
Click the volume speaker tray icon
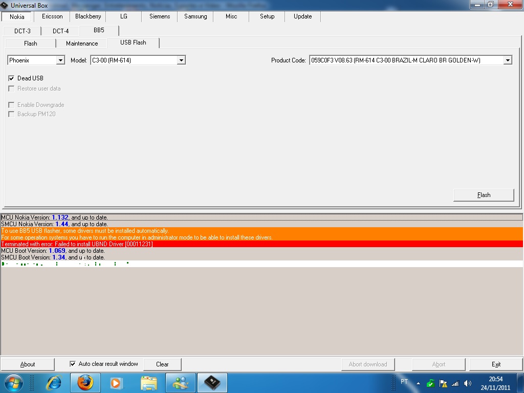pyautogui.click(x=467, y=383)
